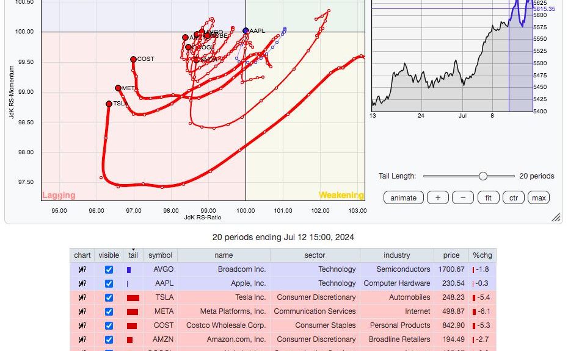Screen dimensions: 568x351
Task: Sort the table by the tail column header
Action: [133, 255]
